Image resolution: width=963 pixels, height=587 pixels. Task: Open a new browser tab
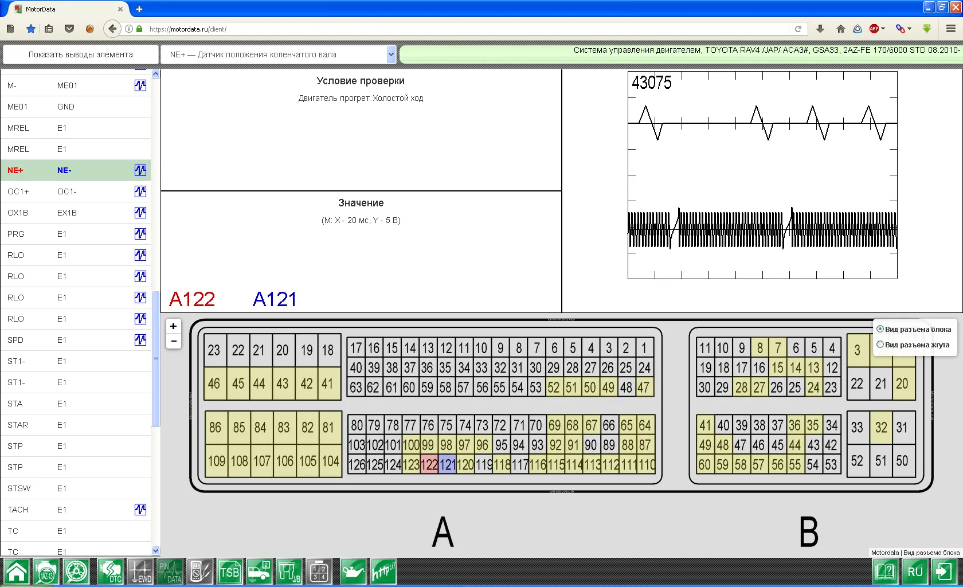139,9
